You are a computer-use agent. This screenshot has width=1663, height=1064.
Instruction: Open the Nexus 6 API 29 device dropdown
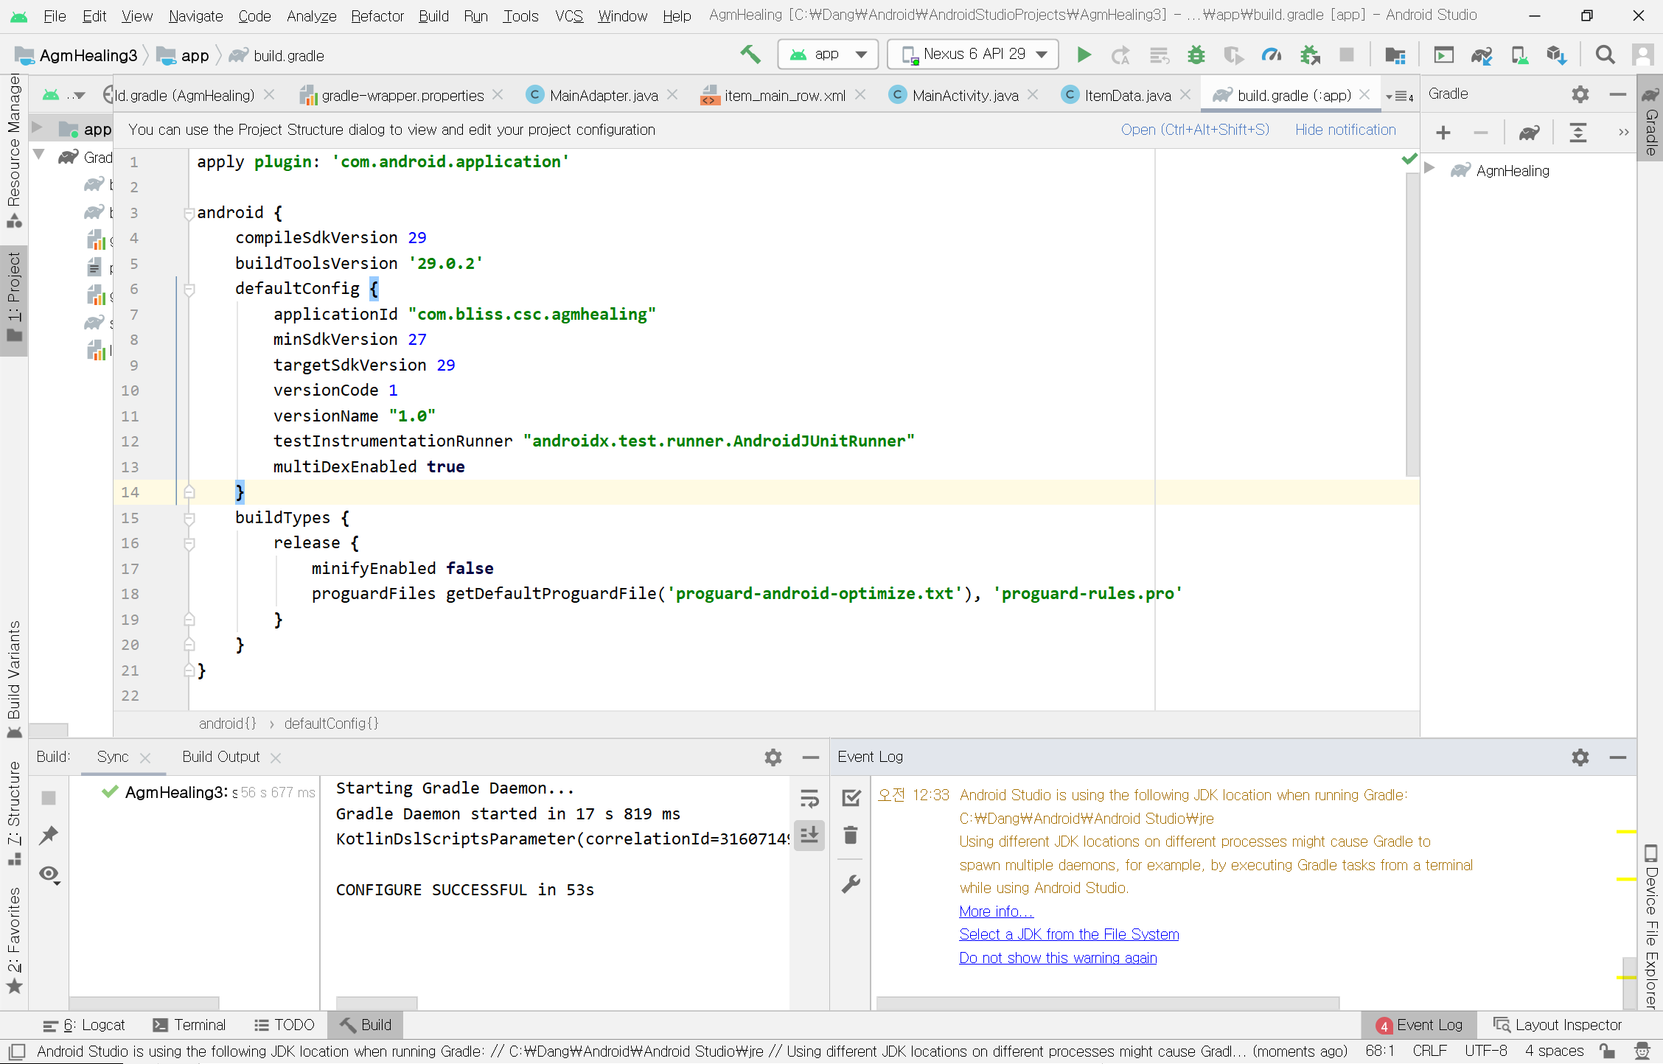pyautogui.click(x=973, y=55)
